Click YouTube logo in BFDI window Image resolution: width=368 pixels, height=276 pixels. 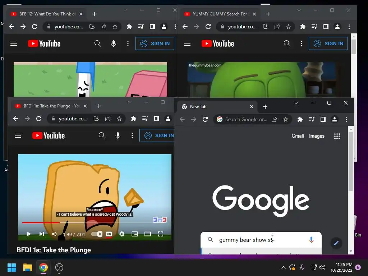pos(49,135)
